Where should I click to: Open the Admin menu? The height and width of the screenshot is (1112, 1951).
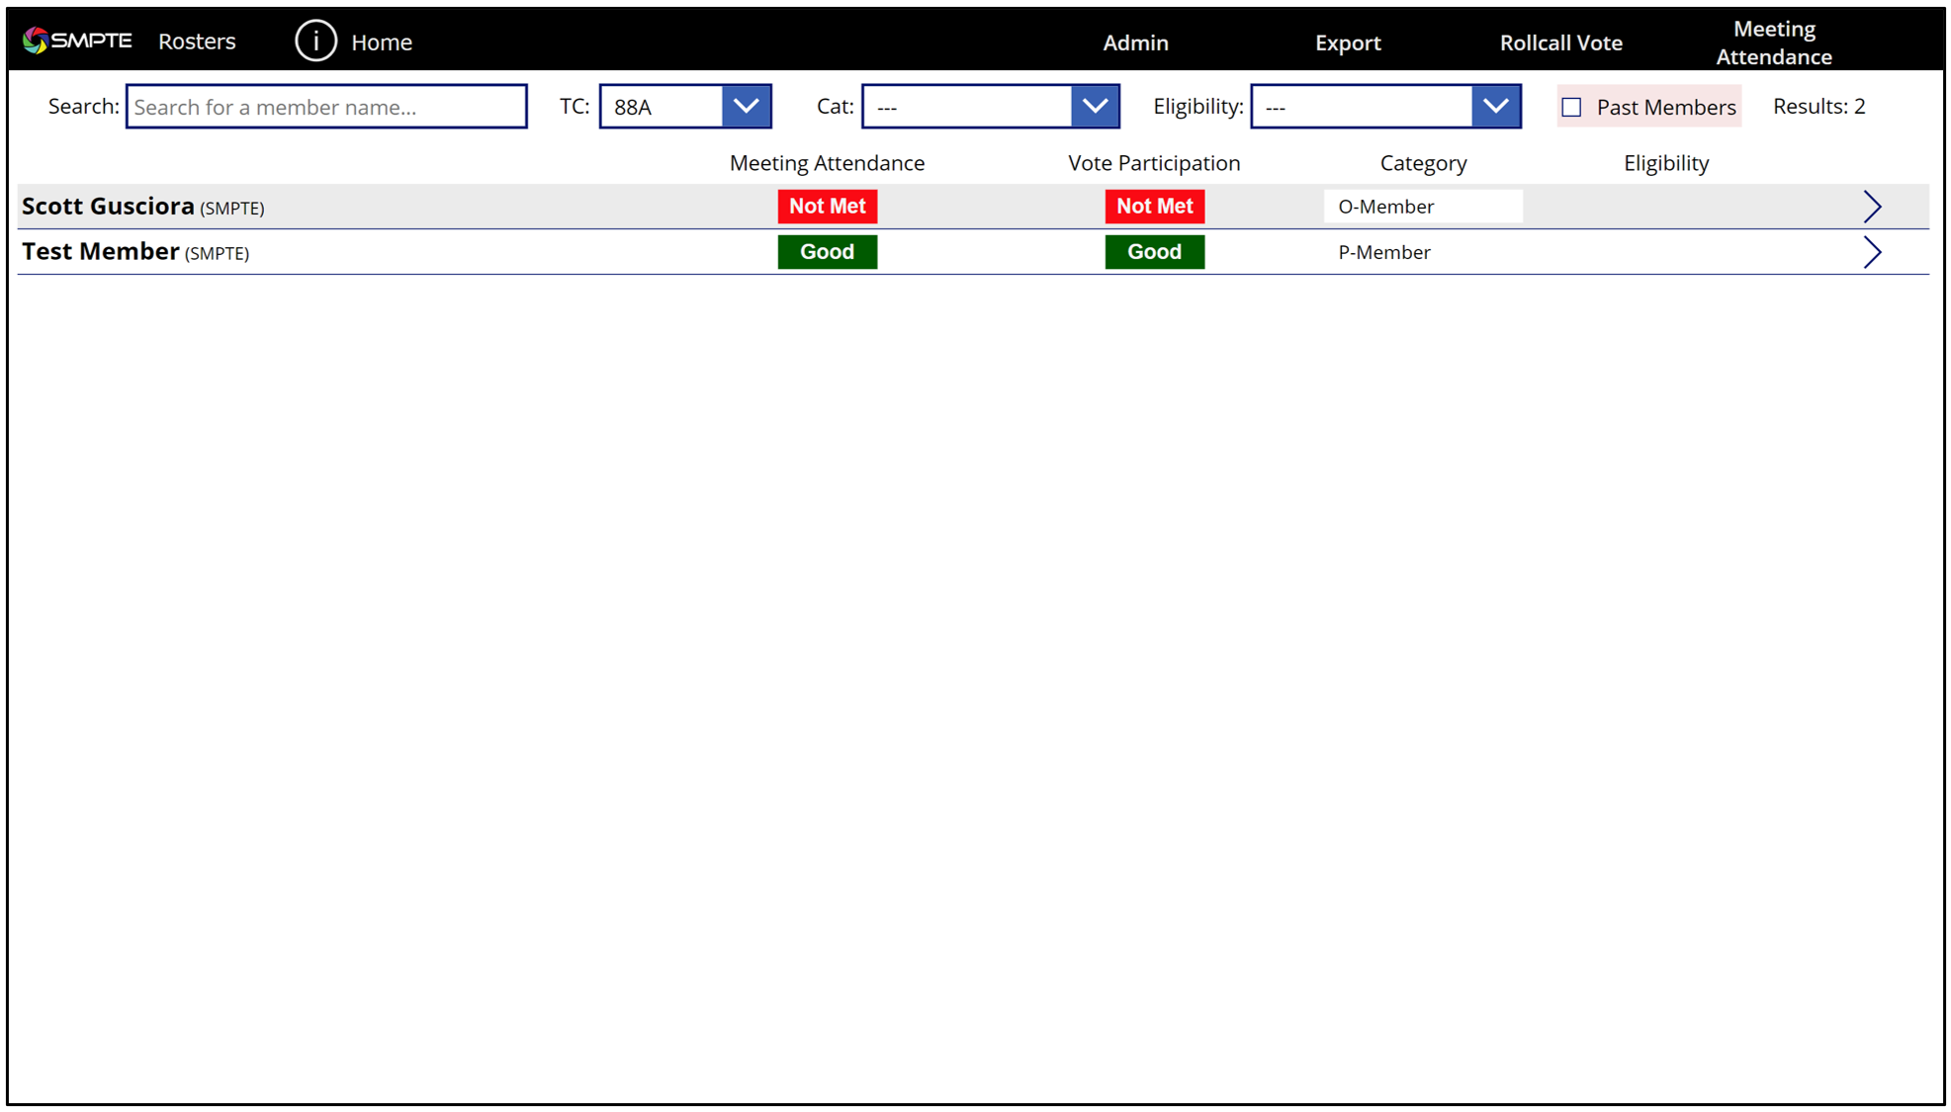pyautogui.click(x=1135, y=43)
